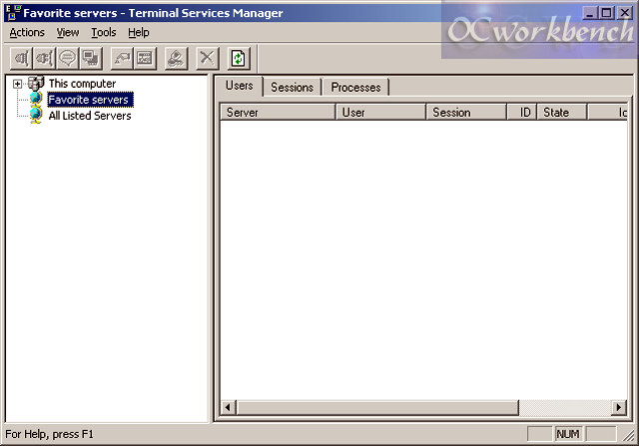Click the All Listed Servers globe icon

pos(36,116)
